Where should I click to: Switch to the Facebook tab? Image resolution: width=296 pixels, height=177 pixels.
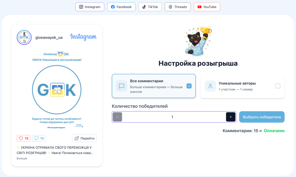click(121, 7)
